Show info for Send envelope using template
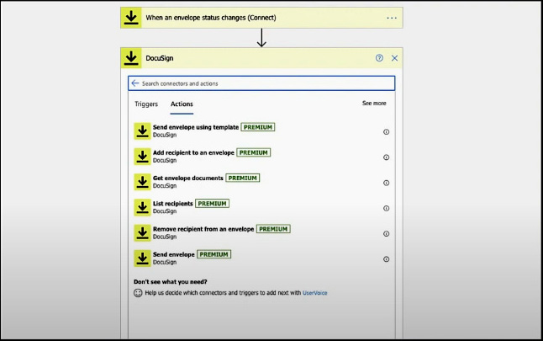Viewport: 543px width, 341px height. 386,132
